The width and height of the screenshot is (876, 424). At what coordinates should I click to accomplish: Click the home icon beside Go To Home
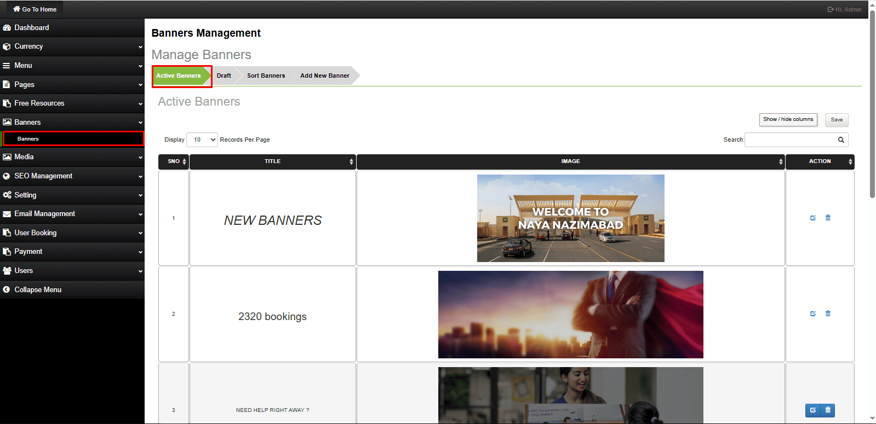tap(16, 9)
